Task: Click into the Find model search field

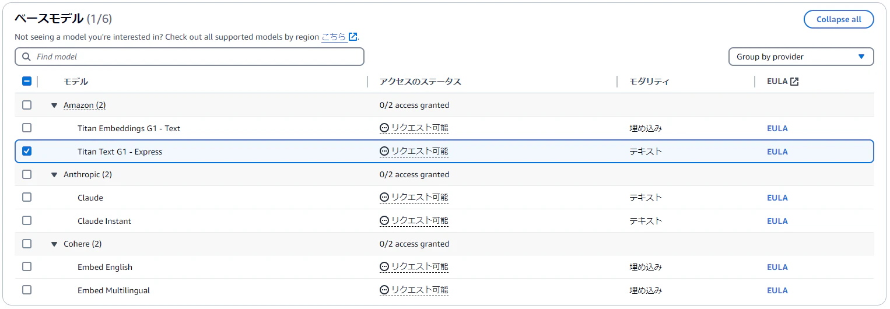Action: click(190, 57)
